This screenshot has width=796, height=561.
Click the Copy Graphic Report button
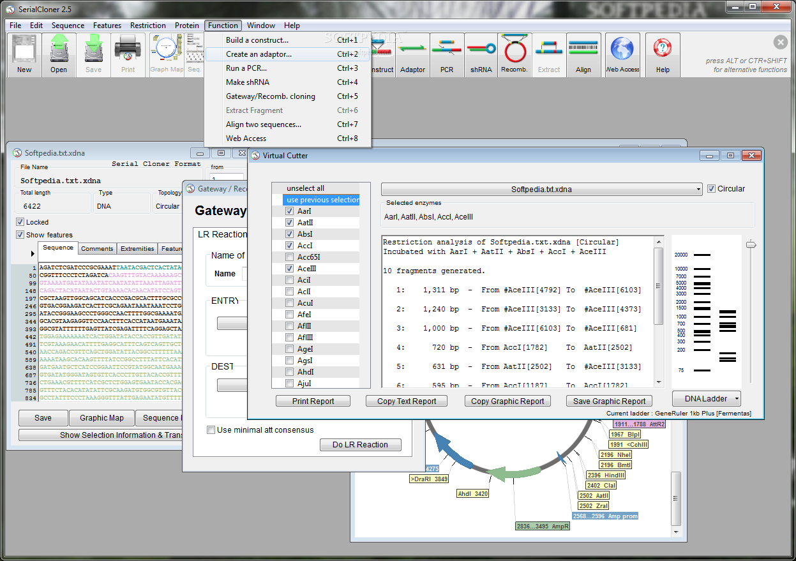point(507,401)
